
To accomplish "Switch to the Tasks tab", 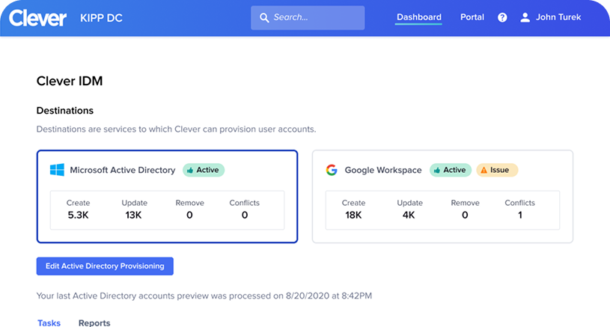I will [x=49, y=323].
